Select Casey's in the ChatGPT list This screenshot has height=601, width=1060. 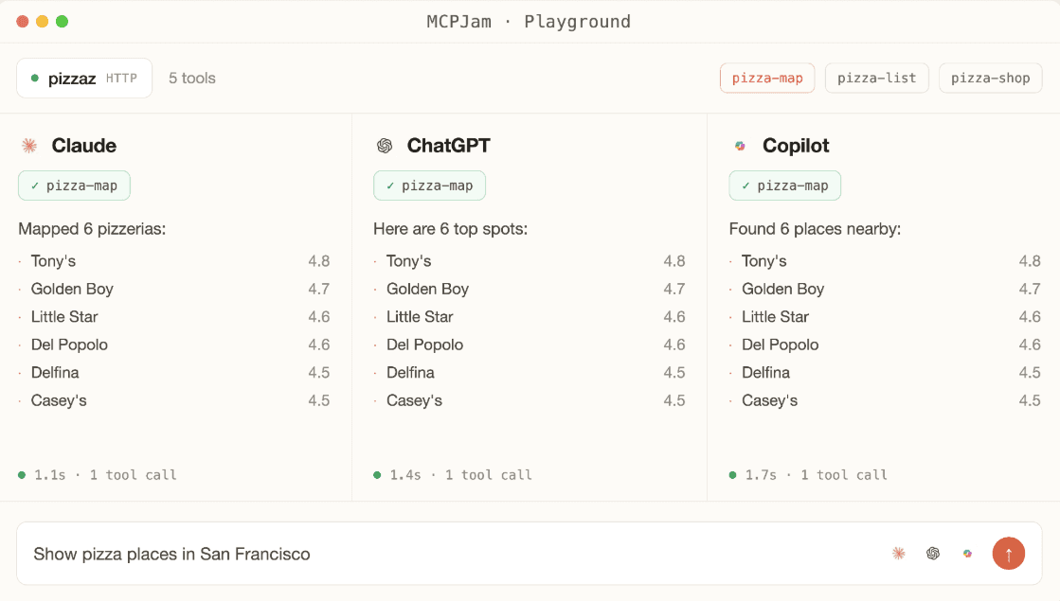[414, 400]
